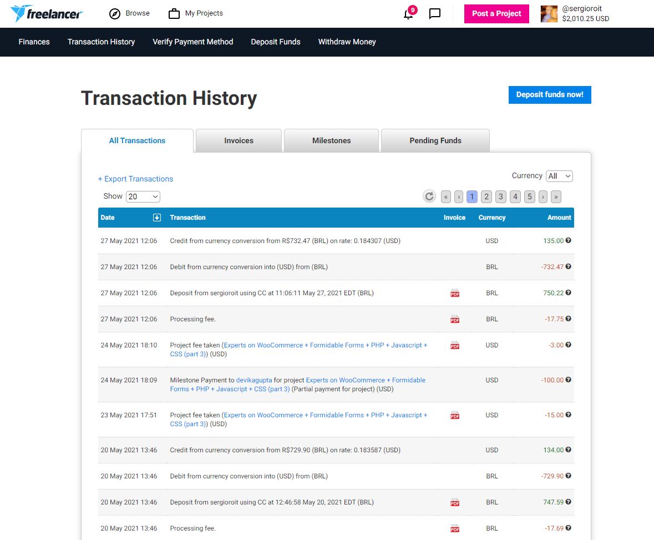Screen dimensions: 654x540
Task: Open PDF invoice for -17.69 processing fee
Action: coord(455,529)
